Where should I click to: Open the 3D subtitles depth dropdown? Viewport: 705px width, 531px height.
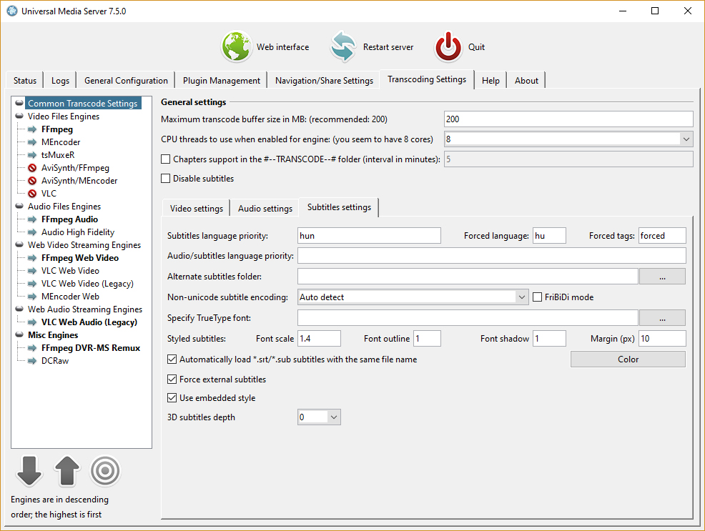point(334,417)
